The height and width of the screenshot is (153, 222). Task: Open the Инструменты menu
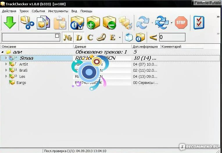pyautogui.click(x=58, y=11)
